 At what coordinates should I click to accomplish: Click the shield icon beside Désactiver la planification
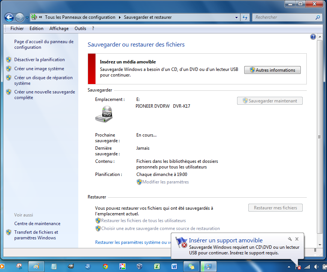click(9, 60)
